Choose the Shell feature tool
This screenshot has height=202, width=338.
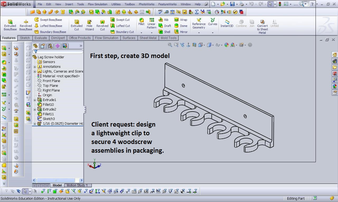pos(164,32)
